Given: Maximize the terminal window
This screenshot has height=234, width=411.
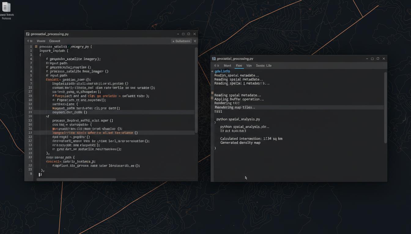Looking at the screenshot, I should (x=372, y=59).
